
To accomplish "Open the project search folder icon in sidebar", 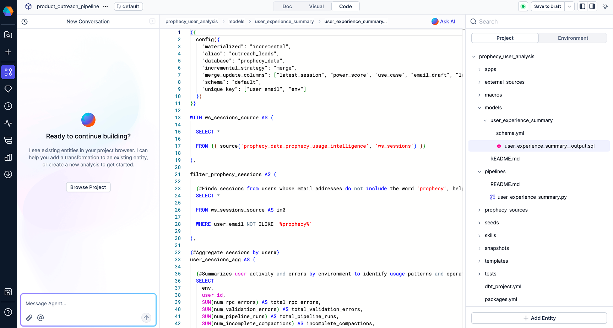I will coord(8,35).
